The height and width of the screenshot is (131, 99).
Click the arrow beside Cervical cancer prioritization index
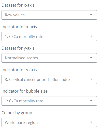coord(91,79)
